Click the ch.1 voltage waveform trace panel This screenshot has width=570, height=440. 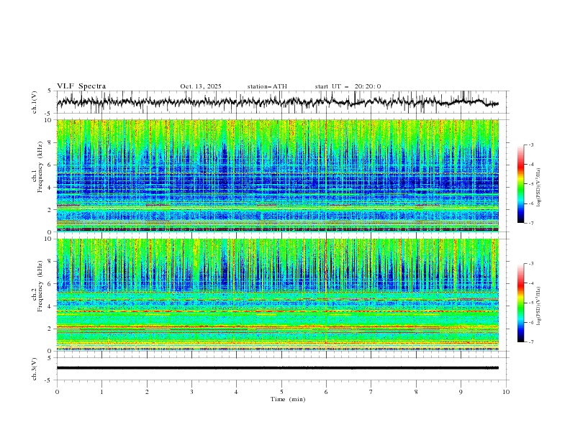(282, 102)
